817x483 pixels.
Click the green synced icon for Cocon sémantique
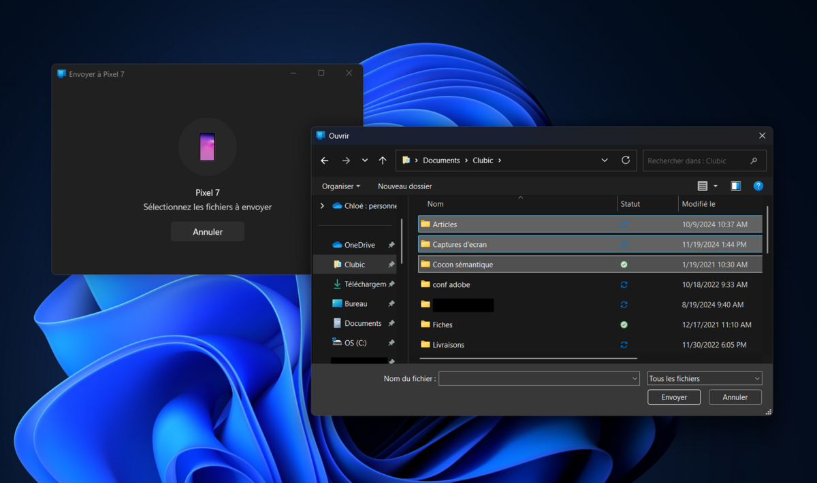[x=624, y=265]
